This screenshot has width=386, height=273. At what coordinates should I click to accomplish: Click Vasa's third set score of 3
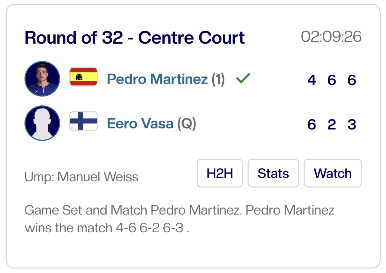[x=352, y=124]
